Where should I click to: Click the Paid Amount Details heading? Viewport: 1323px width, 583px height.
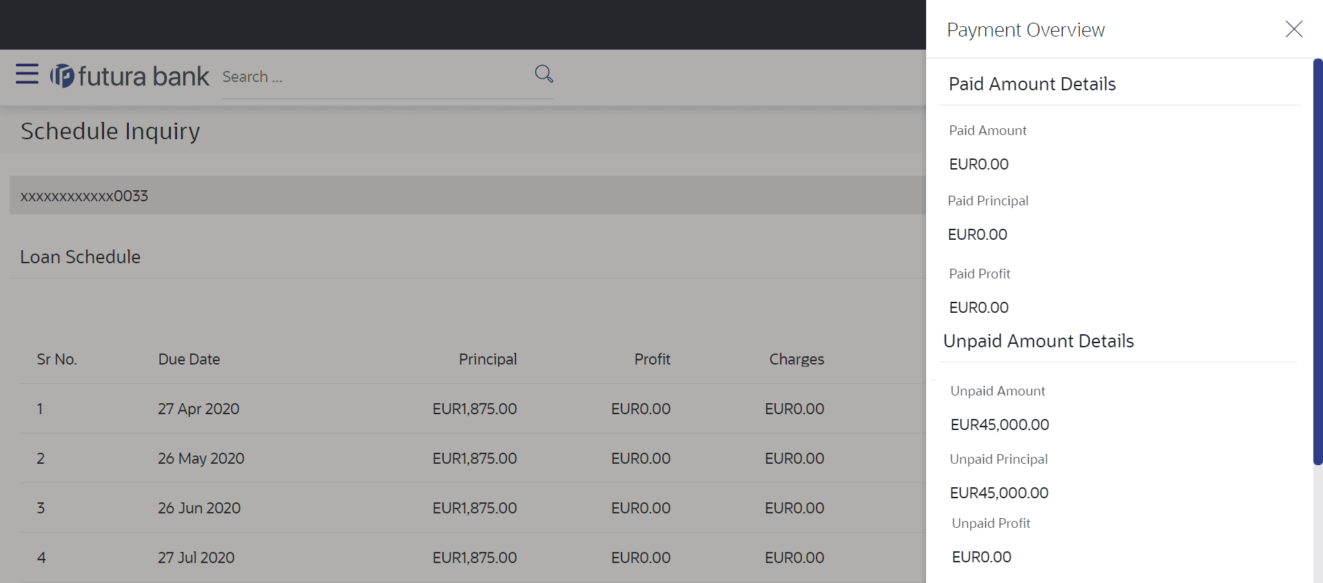1032,84
